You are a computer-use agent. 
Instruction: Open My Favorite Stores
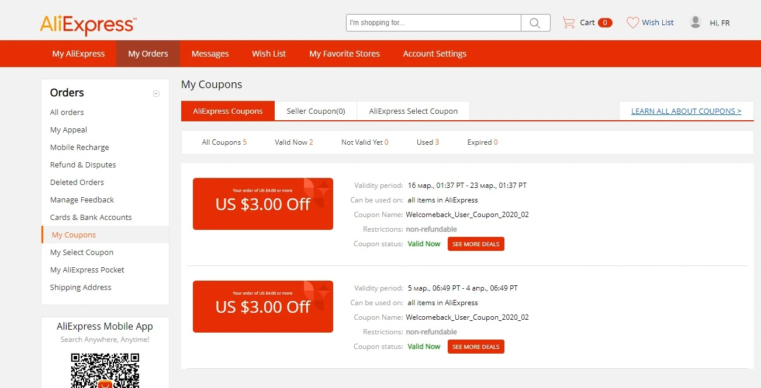pos(344,54)
